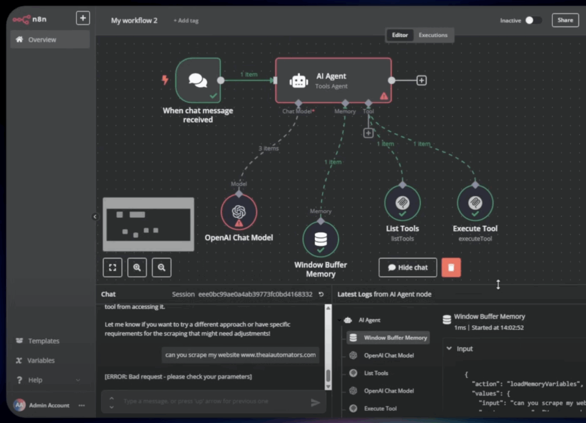Click the chat scrollbar up arrow

tap(328, 308)
